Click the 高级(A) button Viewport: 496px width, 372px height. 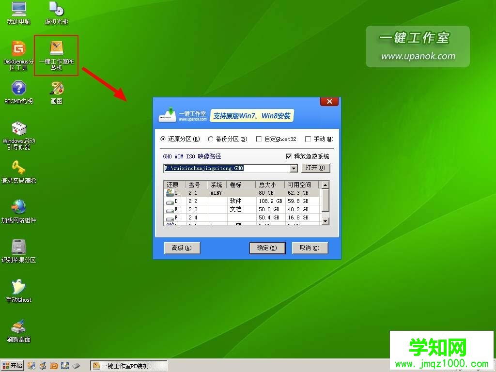pyautogui.click(x=182, y=248)
